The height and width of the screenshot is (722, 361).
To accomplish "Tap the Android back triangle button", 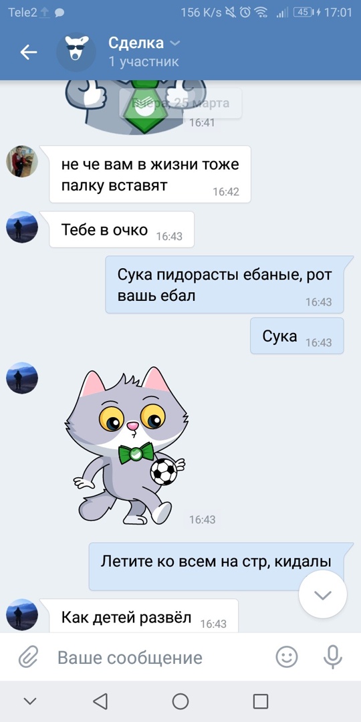I will (x=100, y=701).
